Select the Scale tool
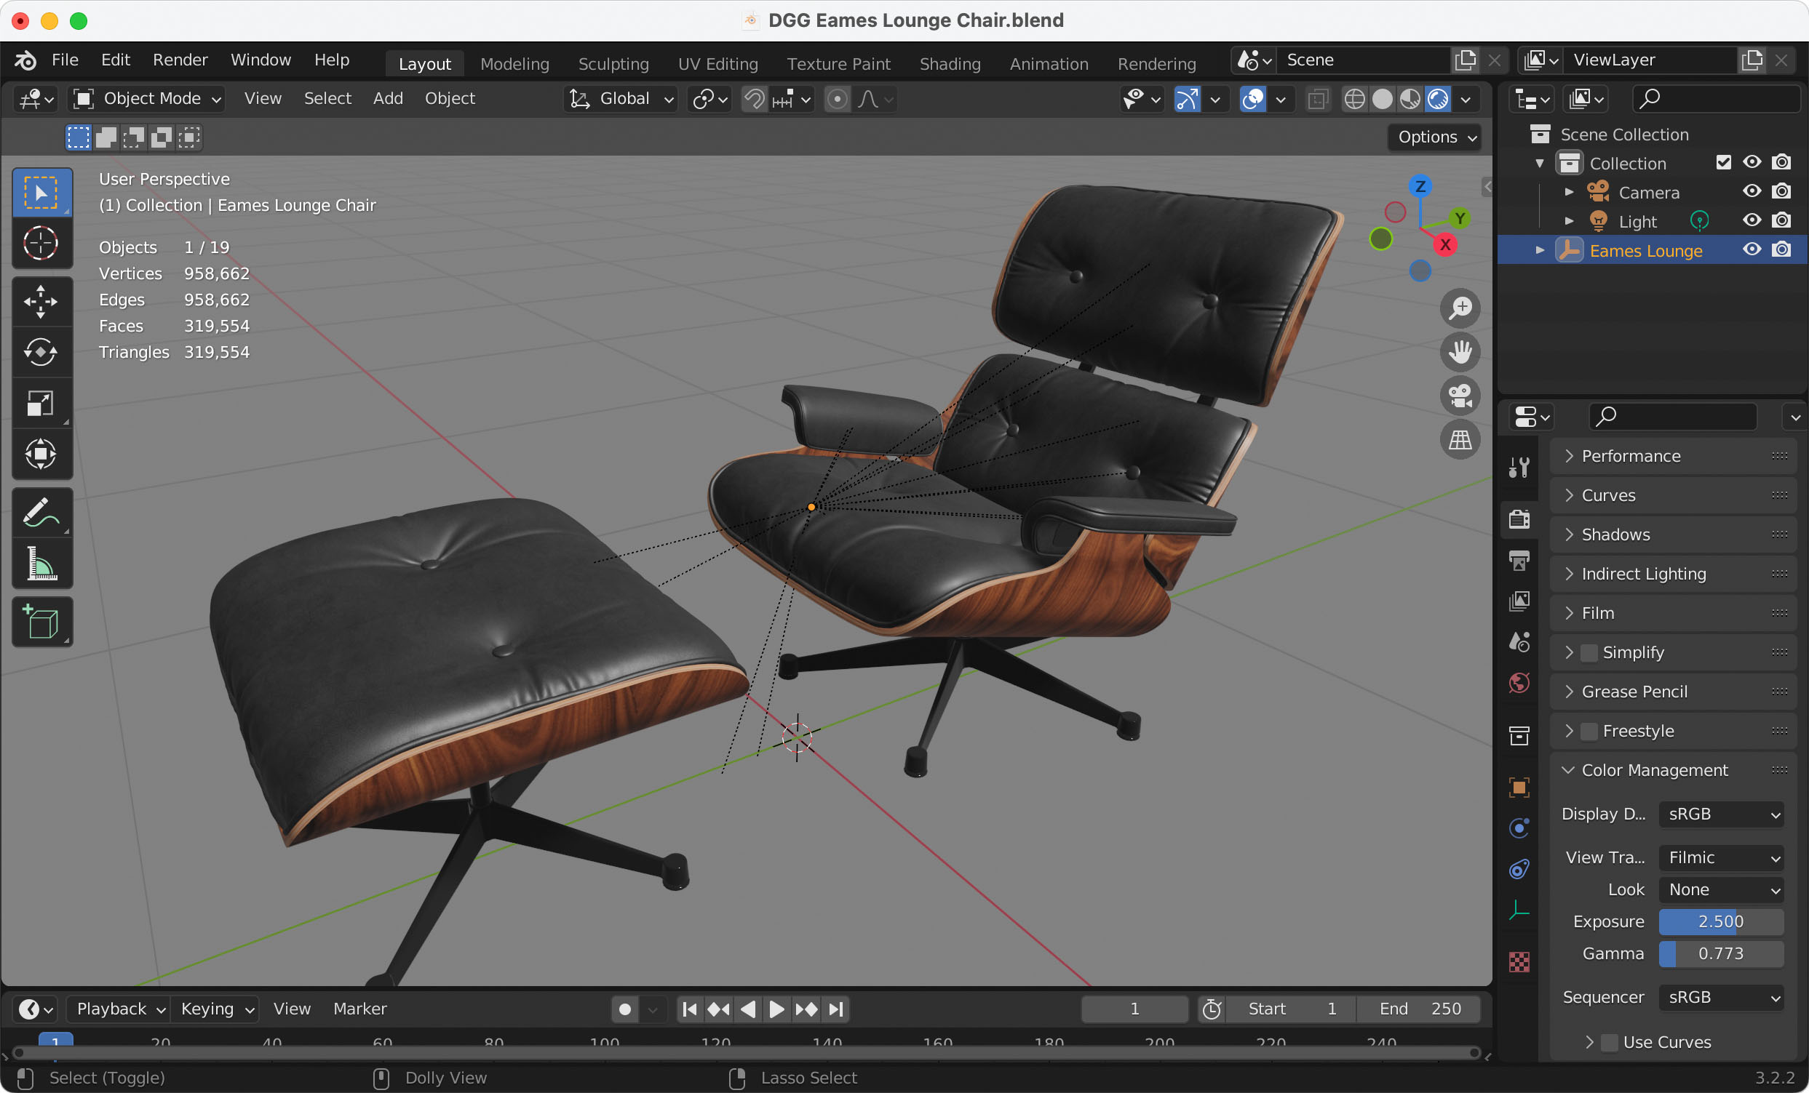The image size is (1809, 1093). [x=41, y=403]
